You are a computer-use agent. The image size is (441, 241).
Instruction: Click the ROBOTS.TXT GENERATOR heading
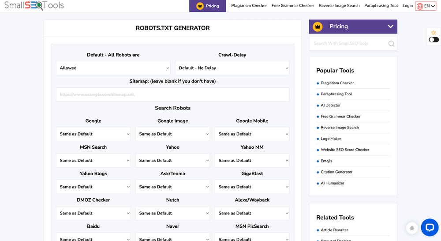[x=173, y=28]
